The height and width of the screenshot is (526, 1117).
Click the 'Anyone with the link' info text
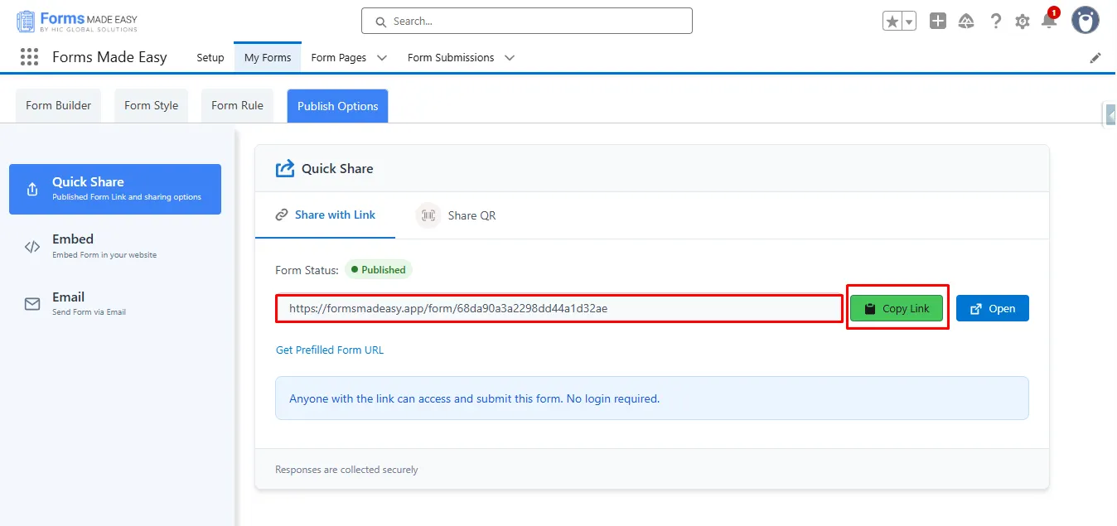tap(474, 398)
